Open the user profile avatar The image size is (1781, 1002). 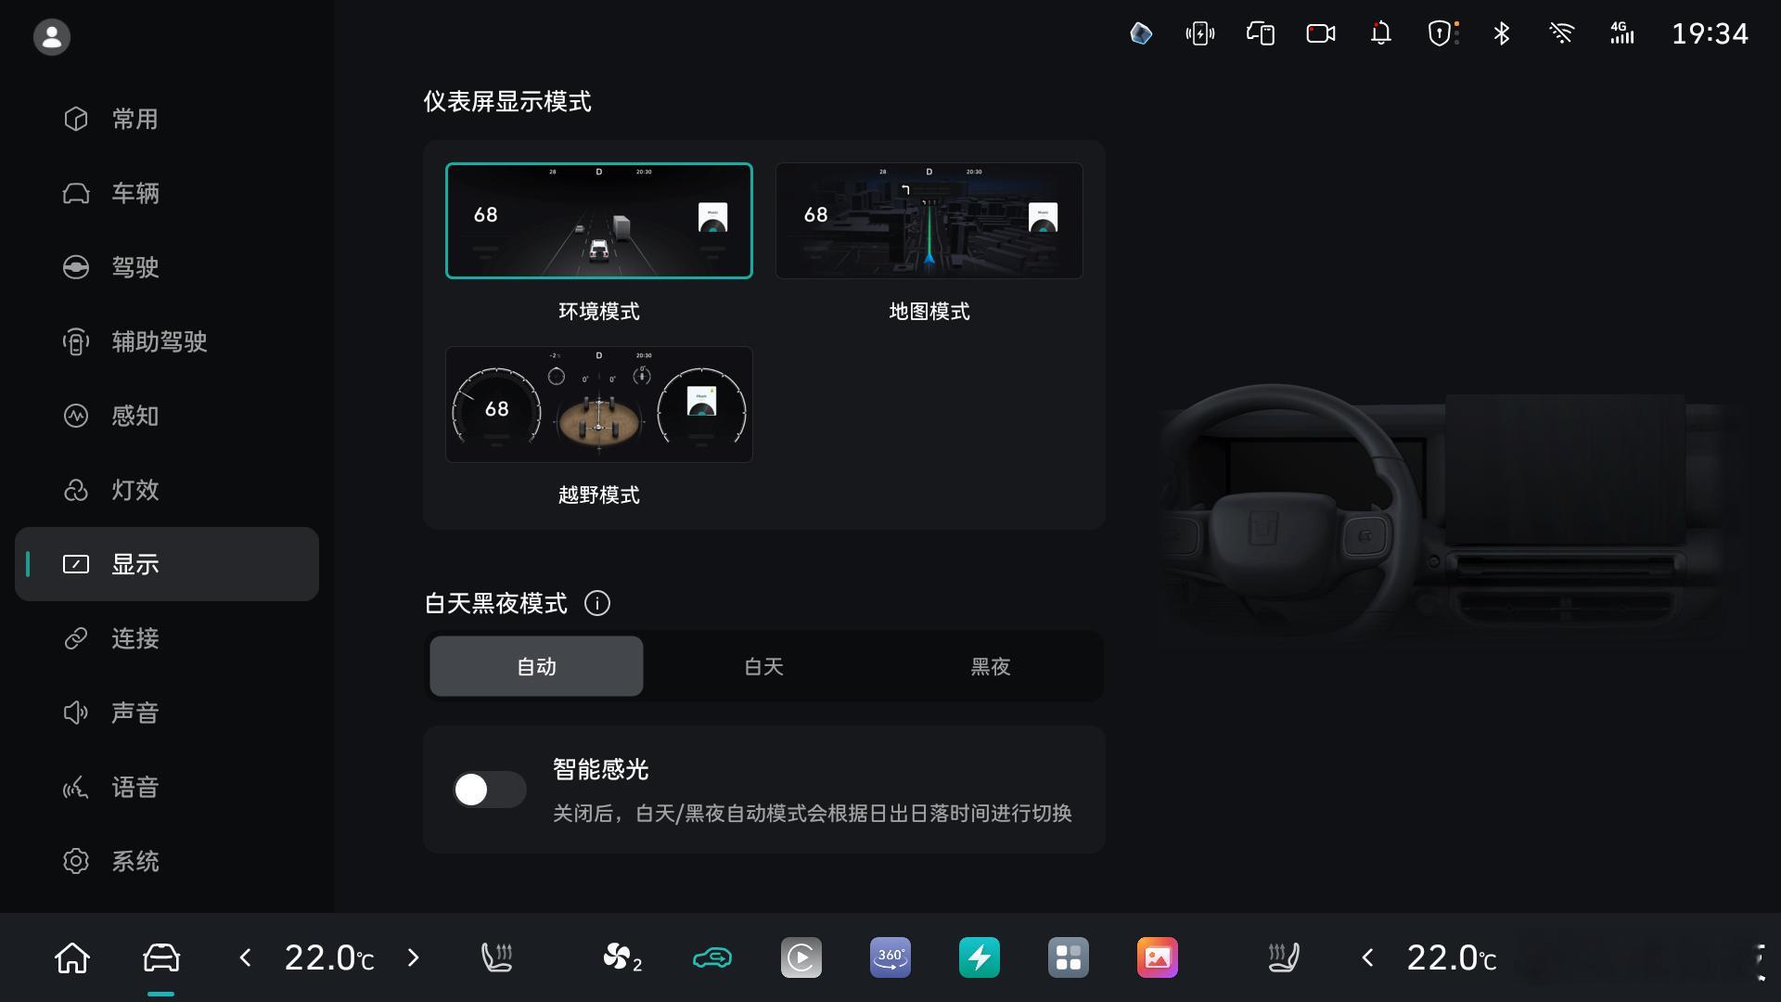coord(52,37)
